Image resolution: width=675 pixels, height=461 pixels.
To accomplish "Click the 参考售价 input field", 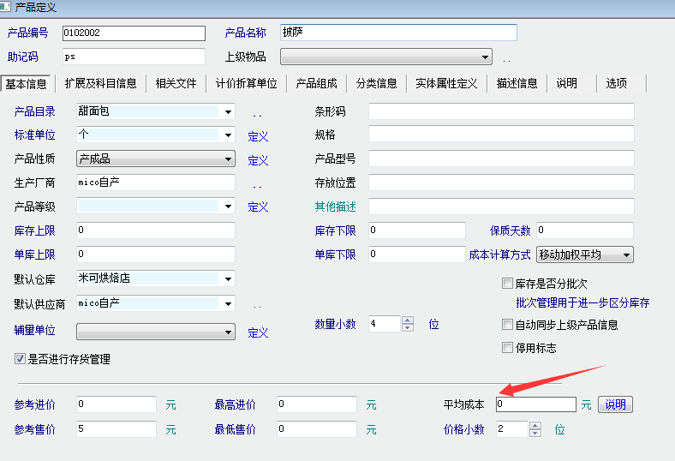I will (116, 429).
